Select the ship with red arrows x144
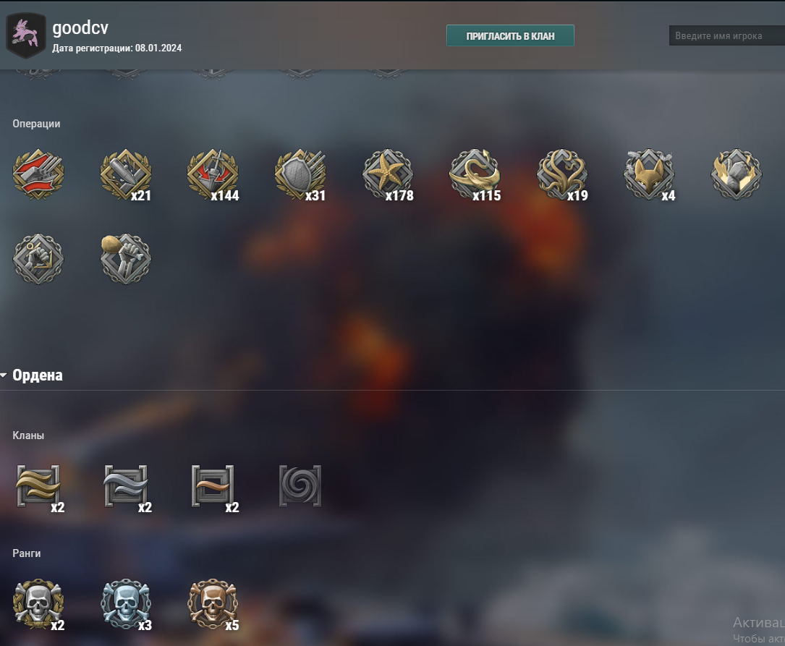This screenshot has width=785, height=646. (x=213, y=174)
